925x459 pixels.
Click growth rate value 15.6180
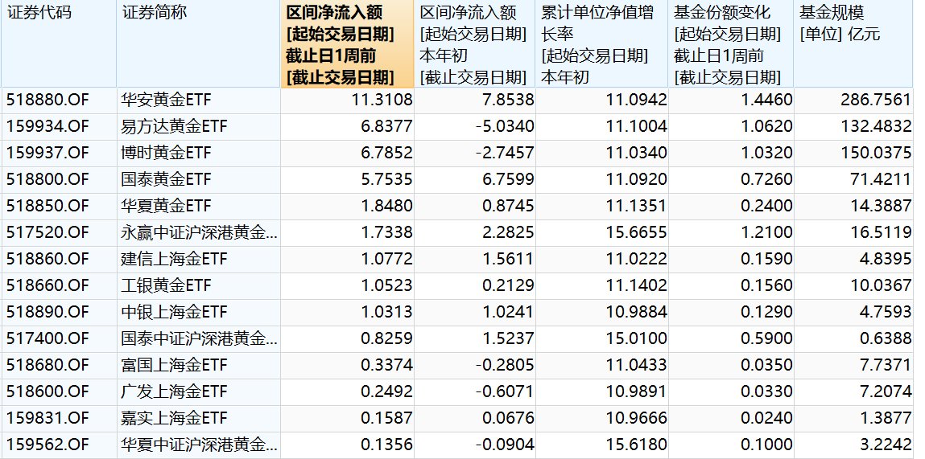coord(637,445)
